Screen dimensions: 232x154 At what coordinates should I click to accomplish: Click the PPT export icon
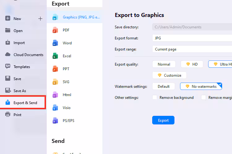[x=55, y=69]
